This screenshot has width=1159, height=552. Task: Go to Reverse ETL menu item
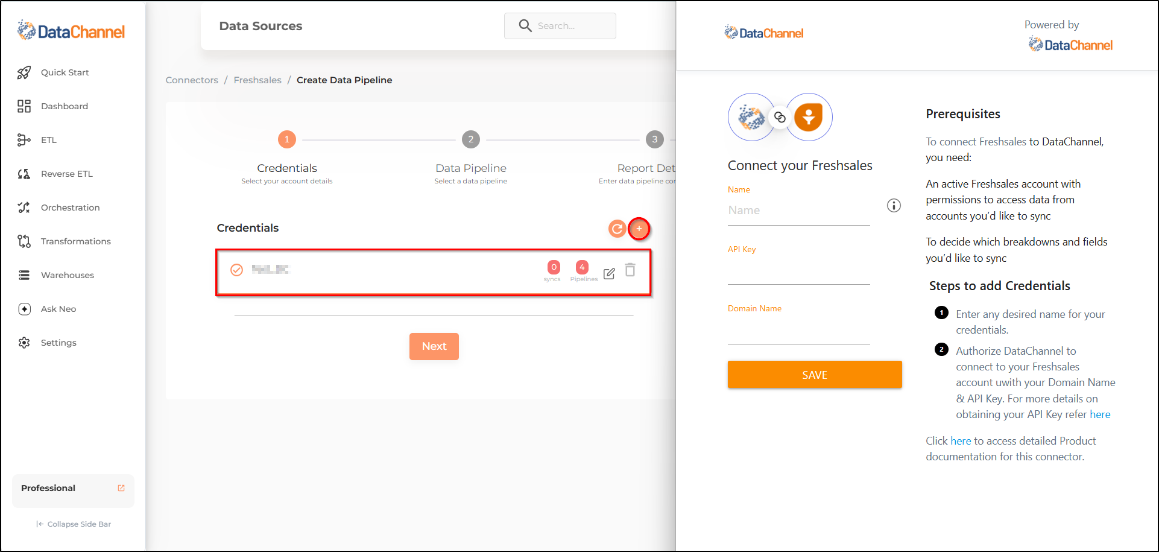(x=67, y=174)
